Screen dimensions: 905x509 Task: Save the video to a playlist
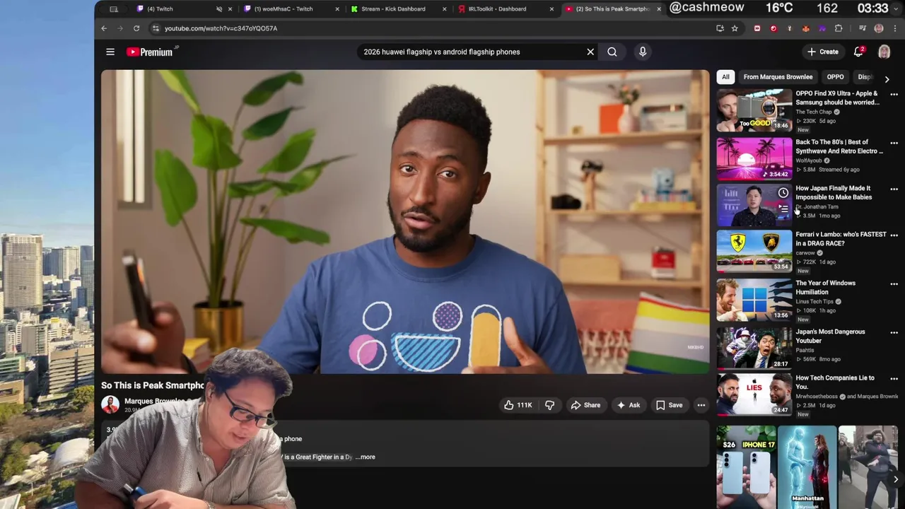[x=669, y=405]
